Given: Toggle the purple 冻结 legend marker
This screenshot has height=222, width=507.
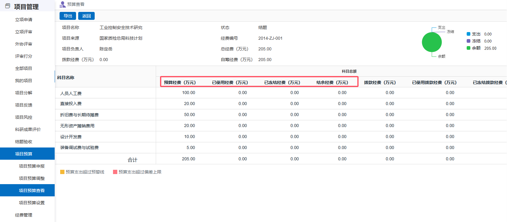Looking at the screenshot, I should [468, 41].
